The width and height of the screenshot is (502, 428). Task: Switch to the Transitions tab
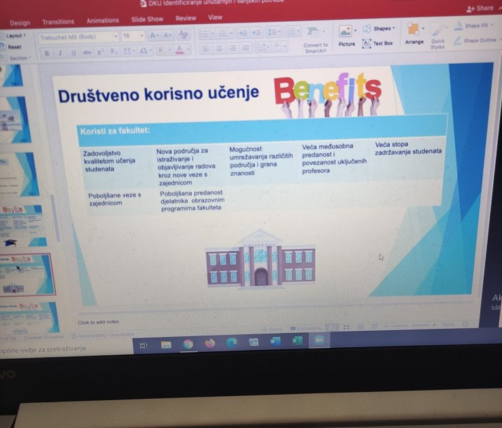coord(58,22)
